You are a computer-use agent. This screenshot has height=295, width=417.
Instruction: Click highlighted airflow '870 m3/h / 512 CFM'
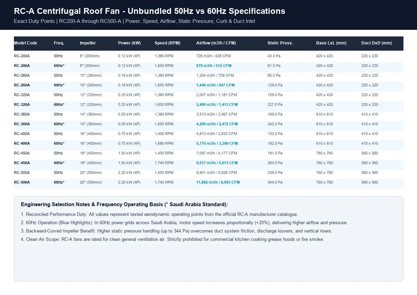(x=214, y=66)
